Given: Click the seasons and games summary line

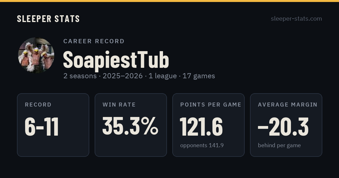Looking at the screenshot, I should pos(139,76).
